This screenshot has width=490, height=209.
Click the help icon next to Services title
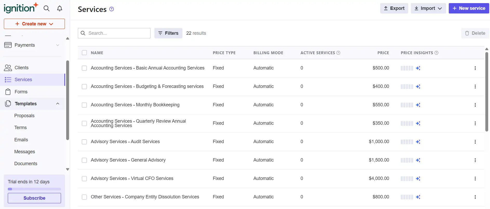[x=112, y=9]
